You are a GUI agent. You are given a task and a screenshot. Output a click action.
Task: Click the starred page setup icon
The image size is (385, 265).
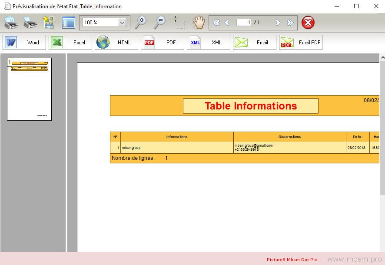tap(48, 23)
